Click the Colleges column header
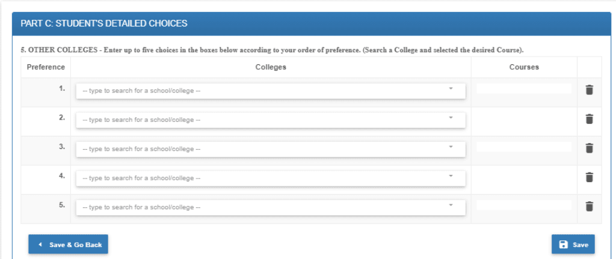This screenshot has width=616, height=259. [x=271, y=67]
